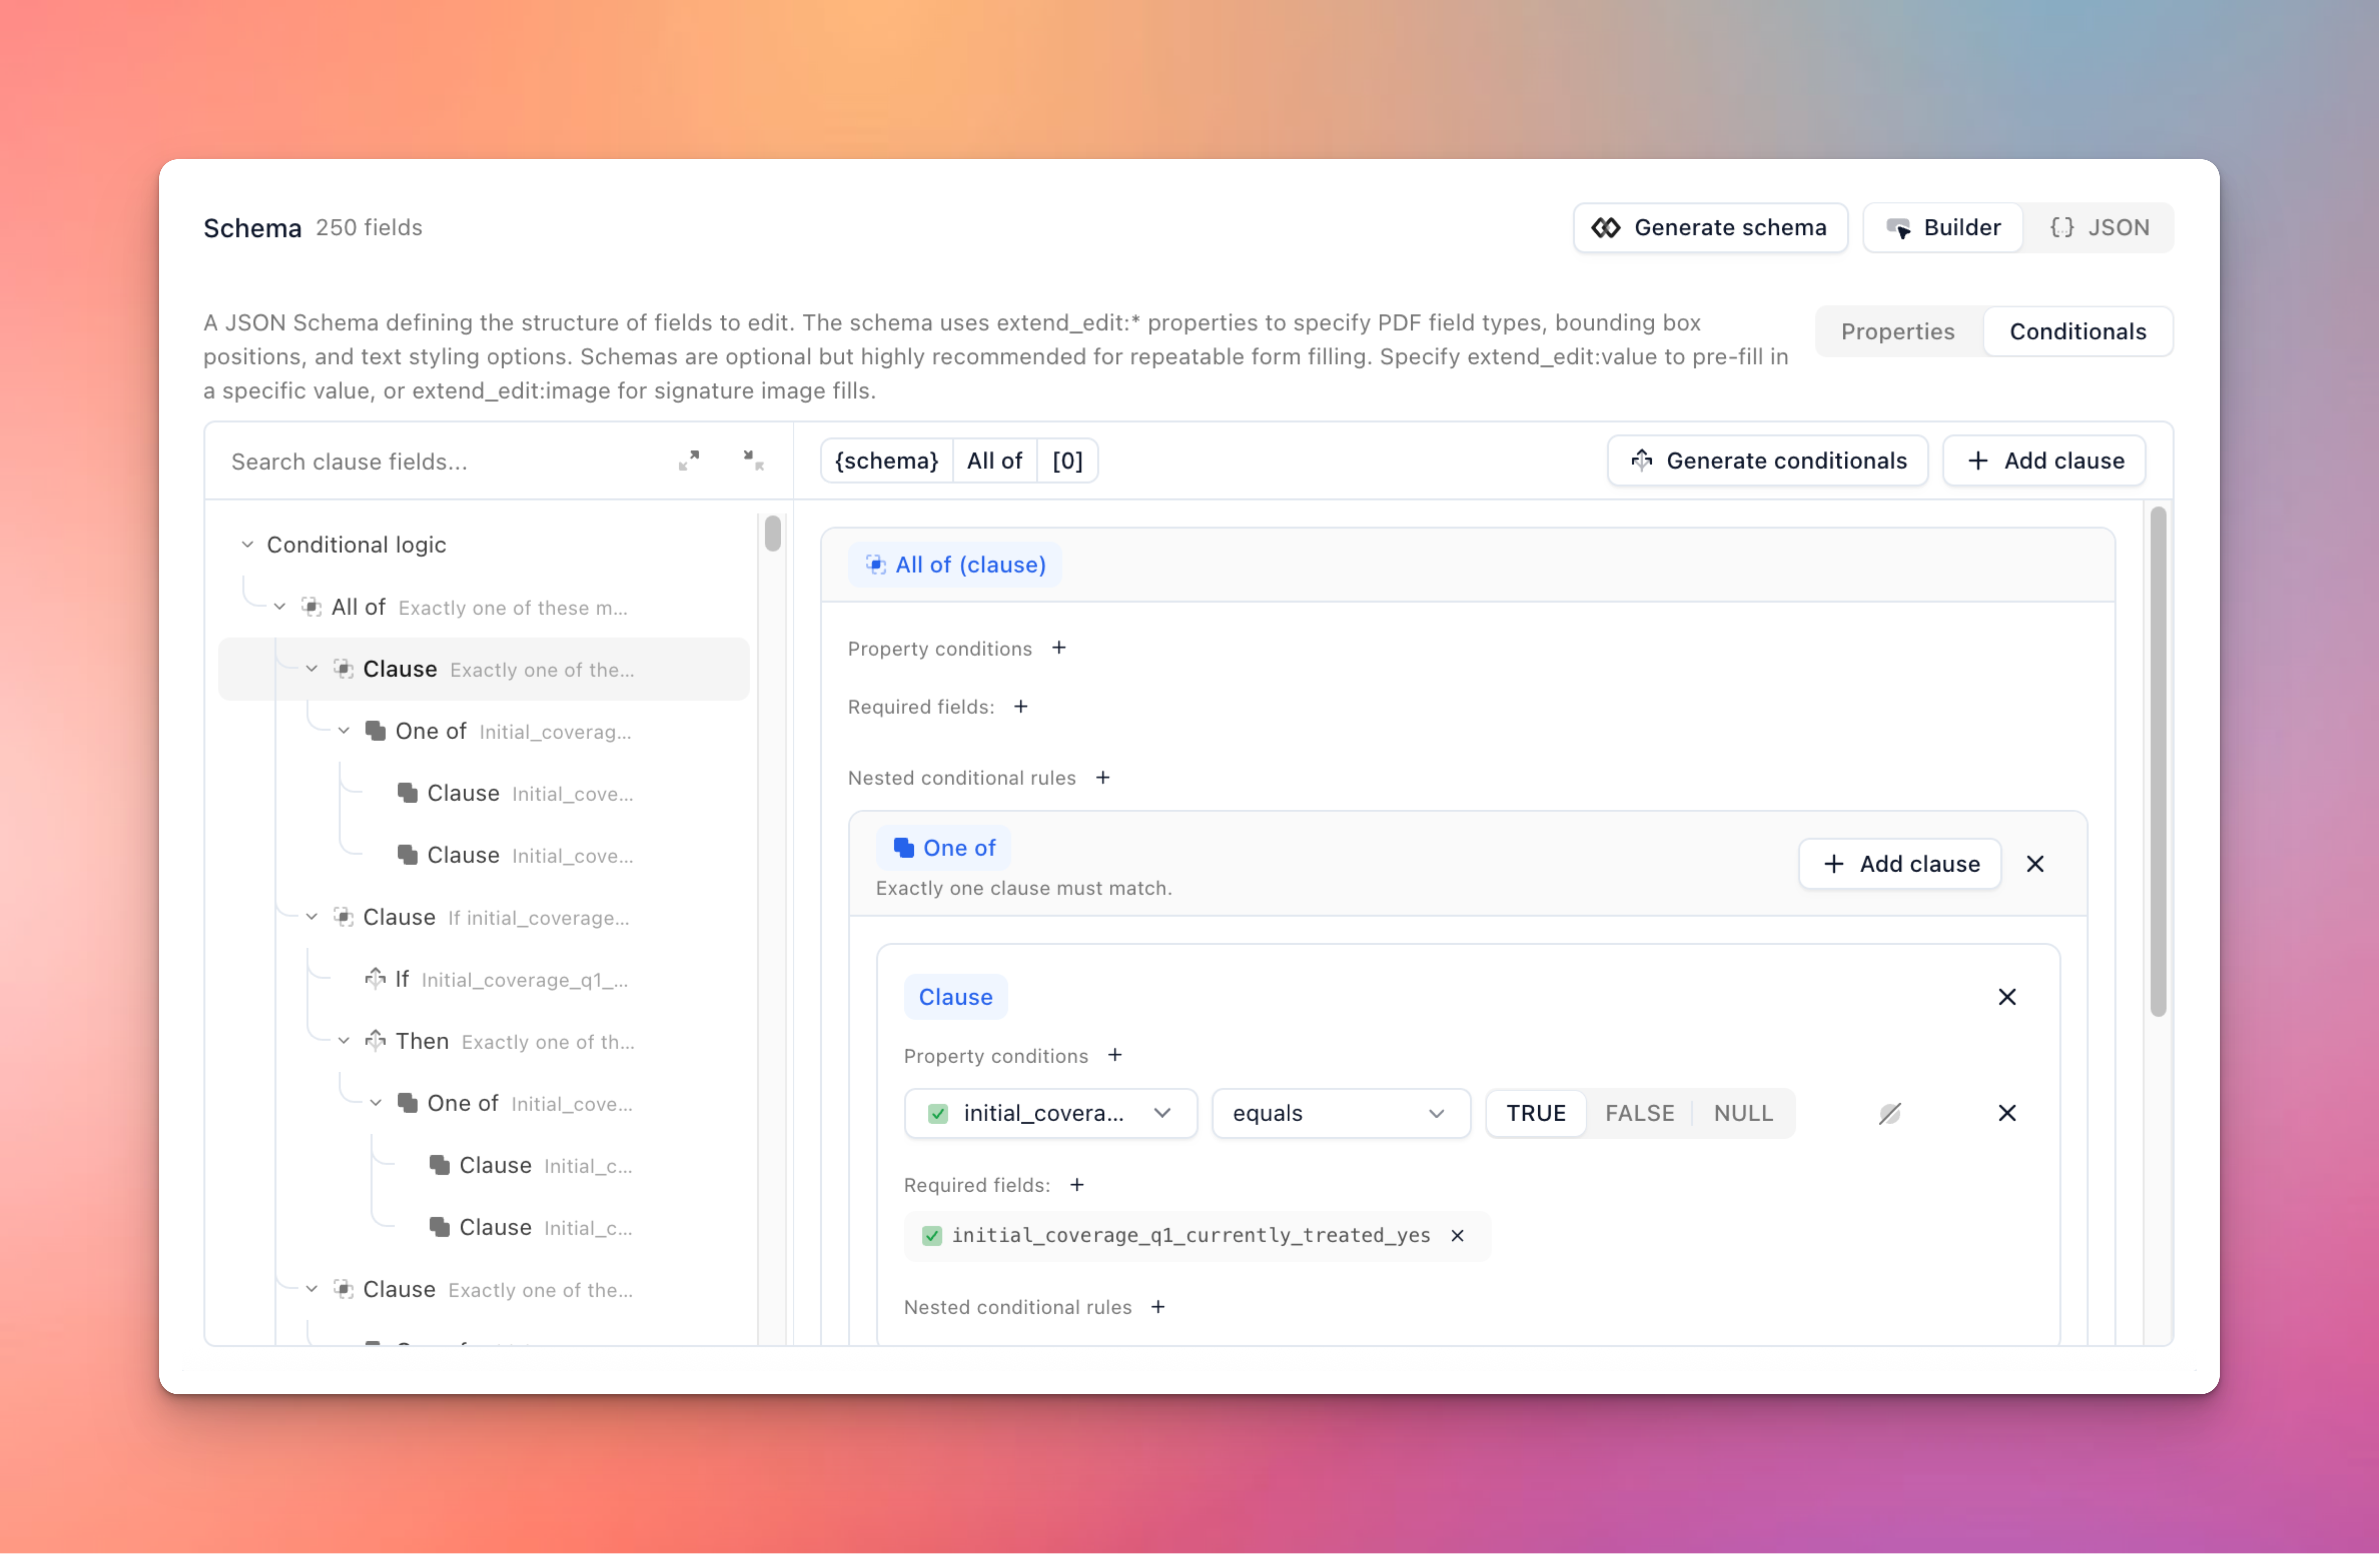The image size is (2380, 1554).
Task: Click the inner Clause badge
Action: click(955, 997)
